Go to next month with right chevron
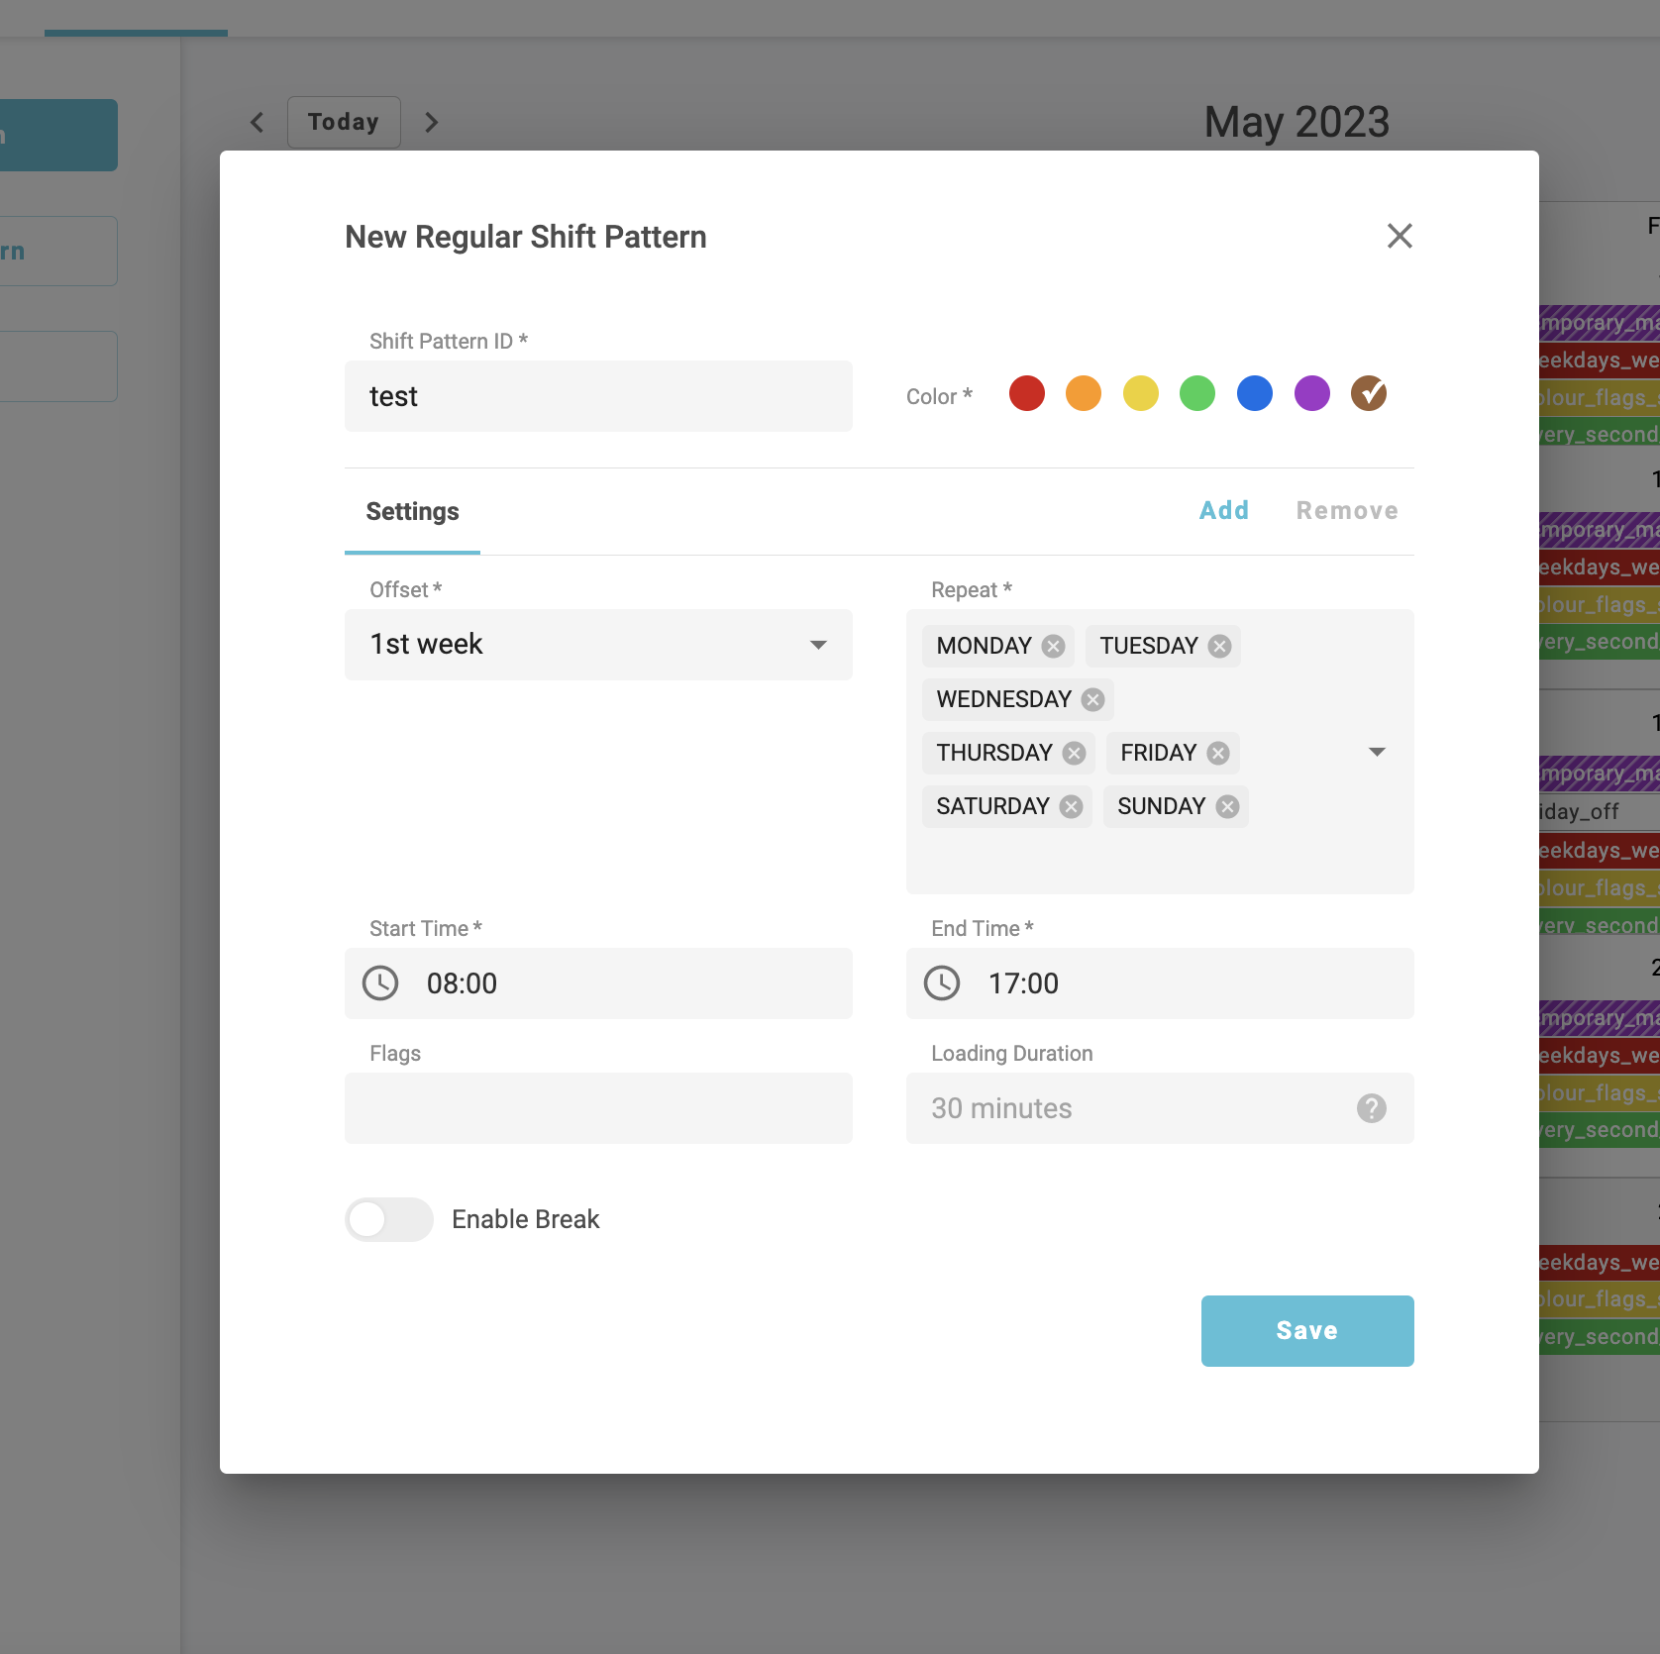Image resolution: width=1660 pixels, height=1654 pixels. click(x=431, y=123)
